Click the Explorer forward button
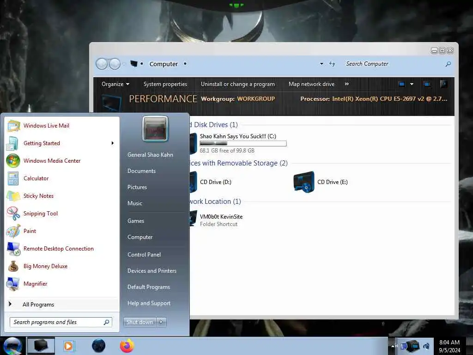473x355 pixels. [x=115, y=64]
